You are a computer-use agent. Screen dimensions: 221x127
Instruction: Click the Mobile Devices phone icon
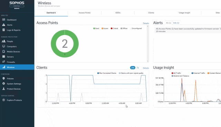coord(4,51)
